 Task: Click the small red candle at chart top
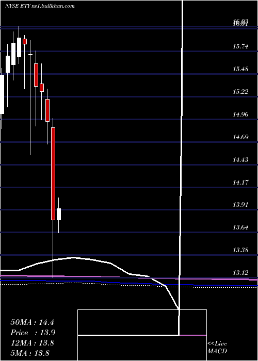coord(25,41)
